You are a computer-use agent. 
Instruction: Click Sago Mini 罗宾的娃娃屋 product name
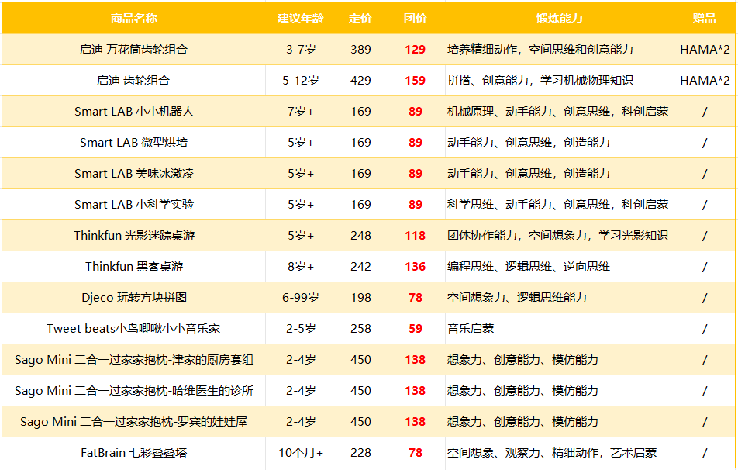[133, 423]
